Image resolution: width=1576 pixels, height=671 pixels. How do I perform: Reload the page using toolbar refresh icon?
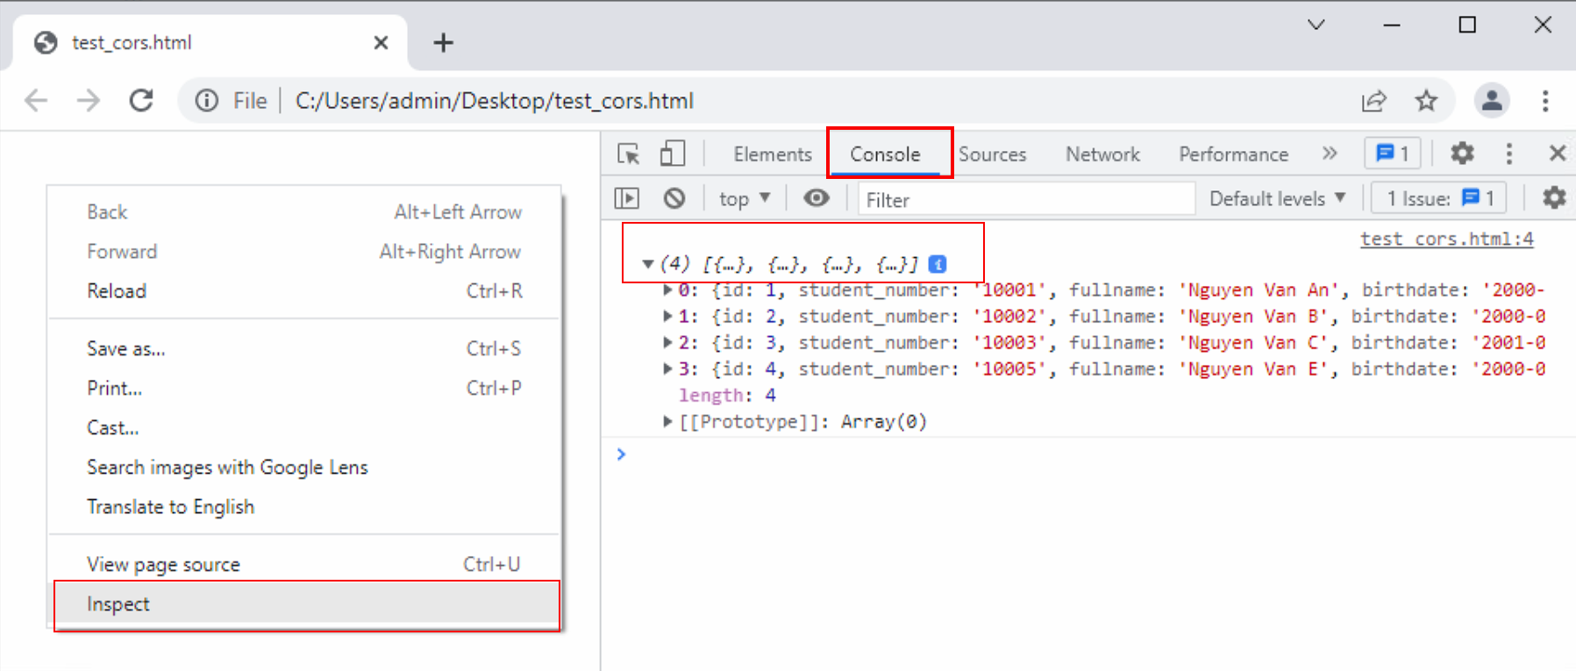pyautogui.click(x=141, y=101)
